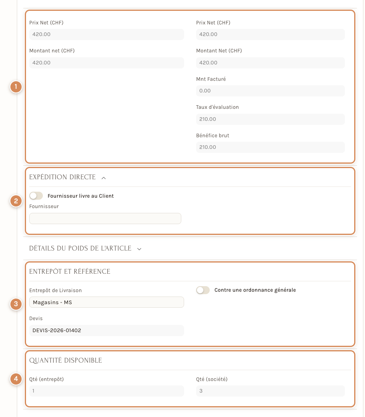
Task: Expand the Détails du poids de l'article section
Action: click(139, 249)
